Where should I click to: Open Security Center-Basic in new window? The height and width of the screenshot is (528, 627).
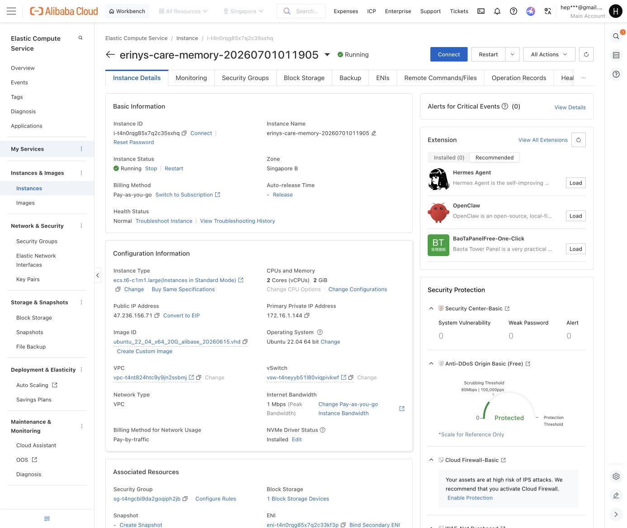tap(507, 309)
